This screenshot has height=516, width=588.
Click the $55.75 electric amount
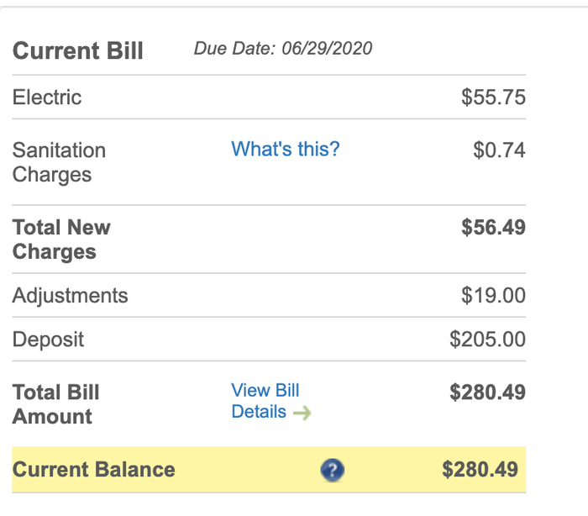click(493, 97)
